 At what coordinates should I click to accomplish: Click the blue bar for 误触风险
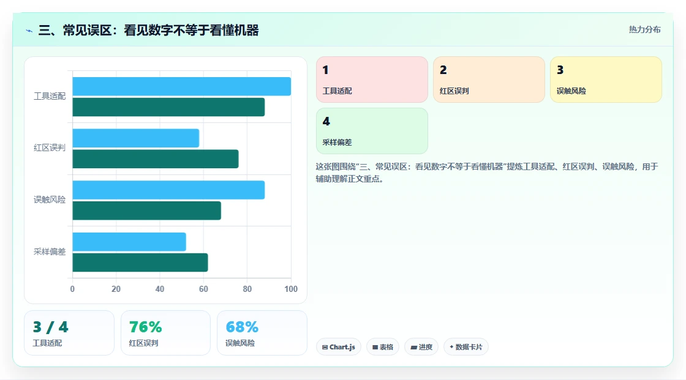(x=168, y=190)
